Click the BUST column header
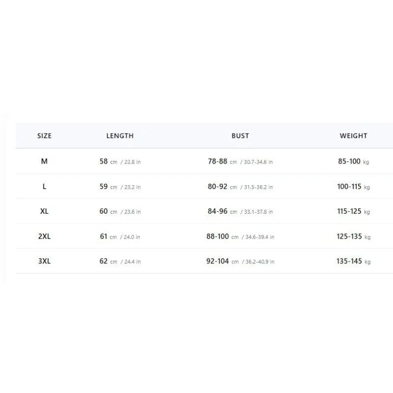 click(240, 136)
